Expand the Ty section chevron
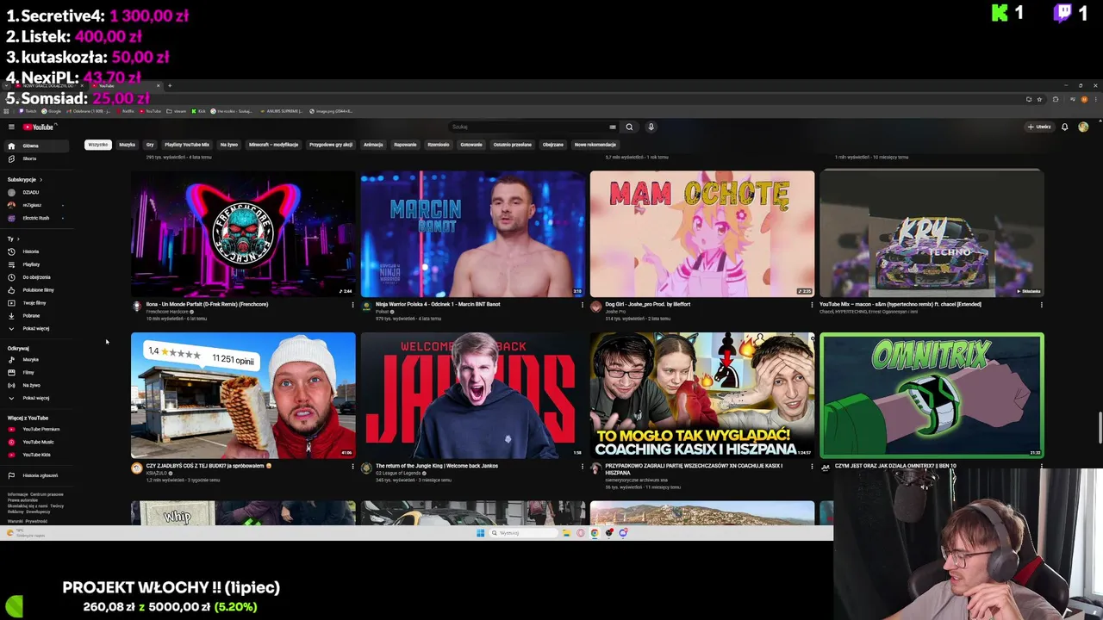 tap(18, 239)
